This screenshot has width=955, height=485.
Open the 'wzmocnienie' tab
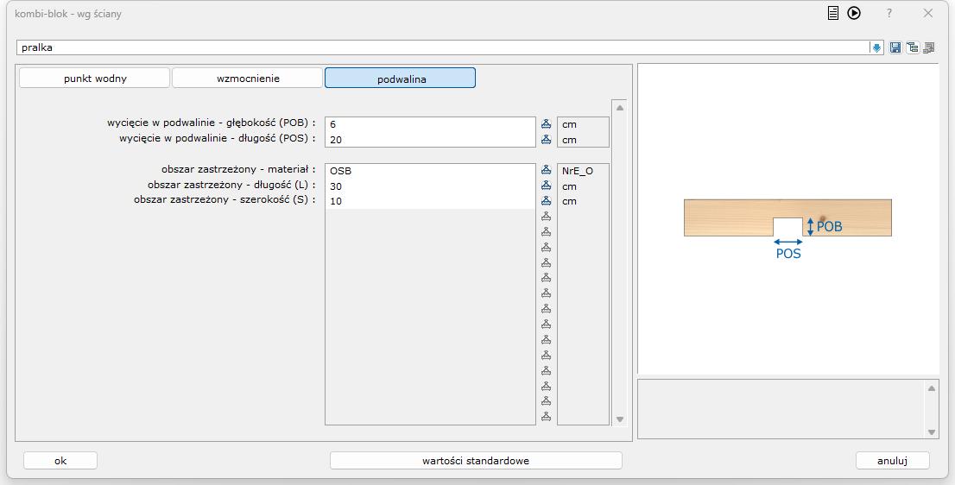(247, 79)
